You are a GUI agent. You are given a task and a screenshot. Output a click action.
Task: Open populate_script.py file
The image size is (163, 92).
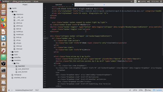20,78
